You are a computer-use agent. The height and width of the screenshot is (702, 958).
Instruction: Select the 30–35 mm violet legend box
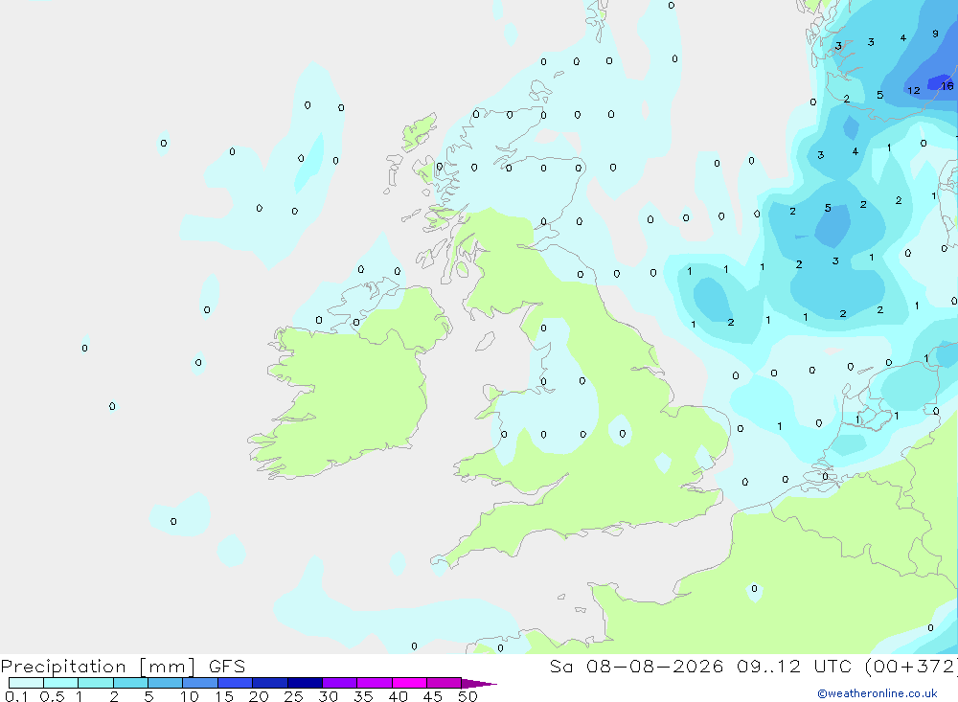click(x=340, y=683)
